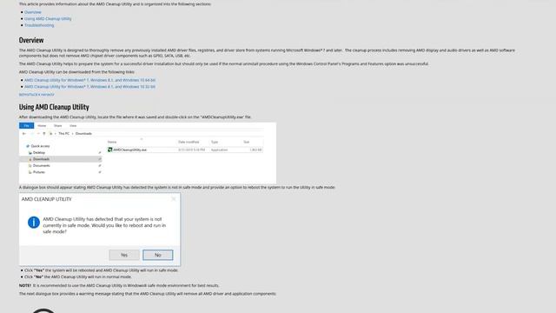Click the file size value in the row
This screenshot has width=556, height=313.
click(255, 150)
